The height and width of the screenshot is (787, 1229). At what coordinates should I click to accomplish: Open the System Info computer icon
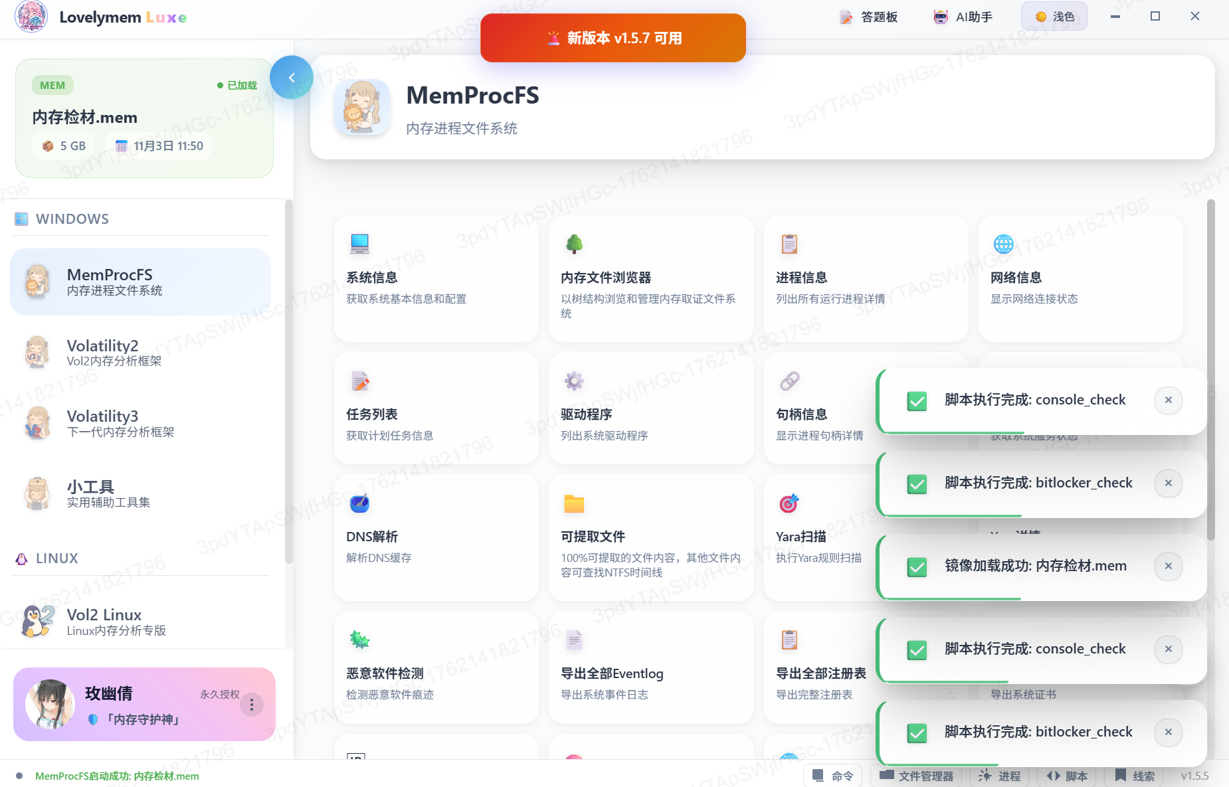click(359, 244)
